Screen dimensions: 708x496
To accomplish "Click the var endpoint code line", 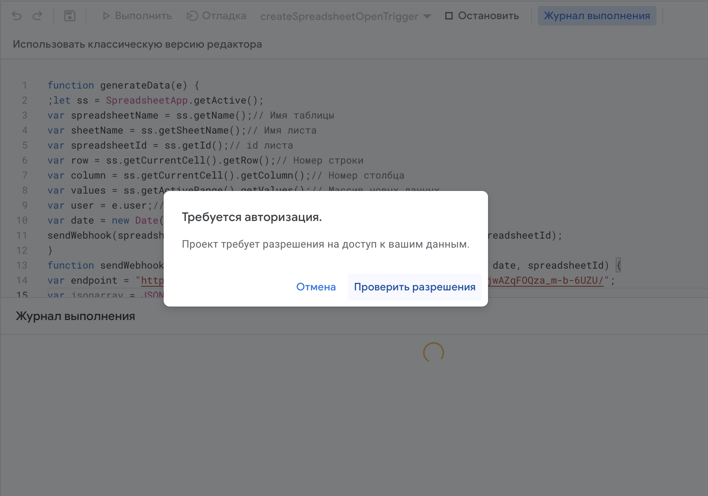I will [x=105, y=281].
